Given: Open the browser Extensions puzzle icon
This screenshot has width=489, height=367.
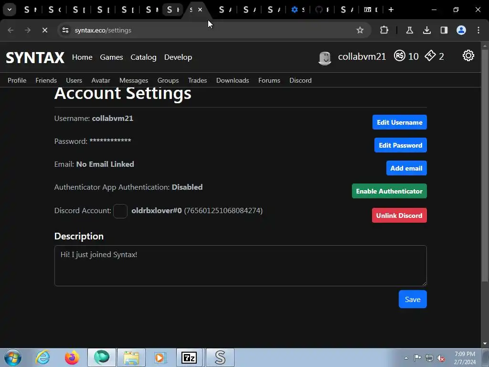Looking at the screenshot, I should point(384,30).
